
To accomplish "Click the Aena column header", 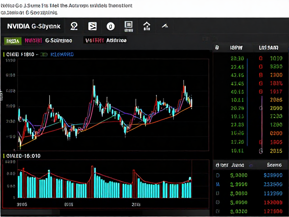I will (238, 165).
